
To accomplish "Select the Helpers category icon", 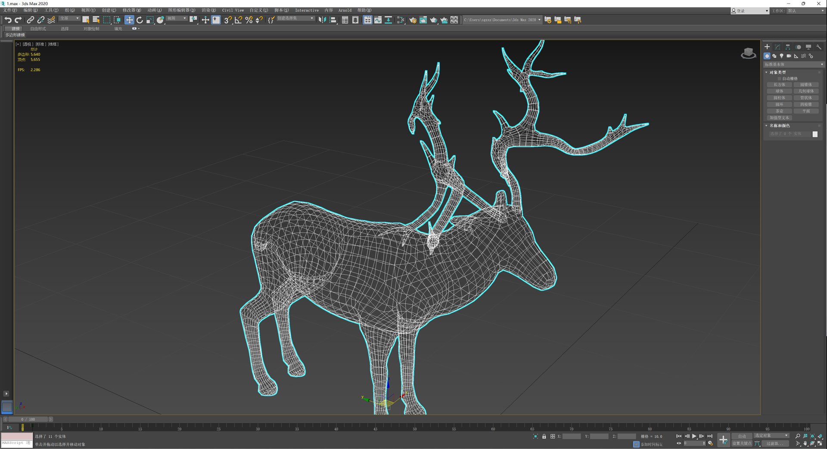I will [x=796, y=56].
